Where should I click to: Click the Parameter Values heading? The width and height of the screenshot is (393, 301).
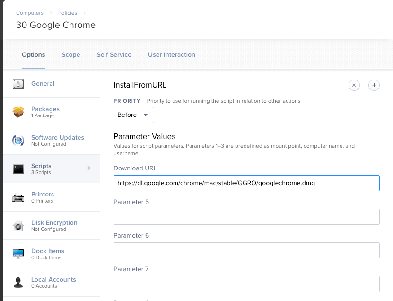[144, 136]
